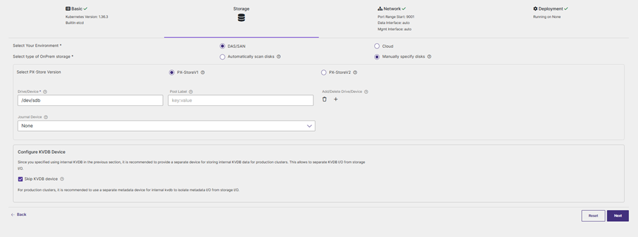The height and width of the screenshot is (237, 638).
Task: Click the Next button
Action: pyautogui.click(x=618, y=216)
